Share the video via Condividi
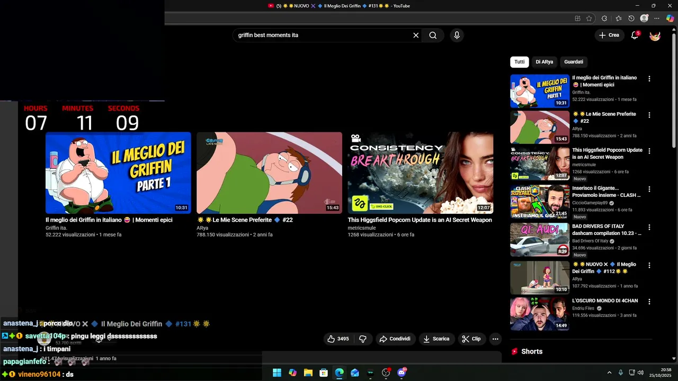 point(395,339)
